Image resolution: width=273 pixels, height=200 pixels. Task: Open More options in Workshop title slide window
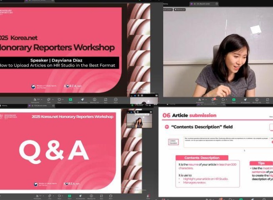pos(116,100)
